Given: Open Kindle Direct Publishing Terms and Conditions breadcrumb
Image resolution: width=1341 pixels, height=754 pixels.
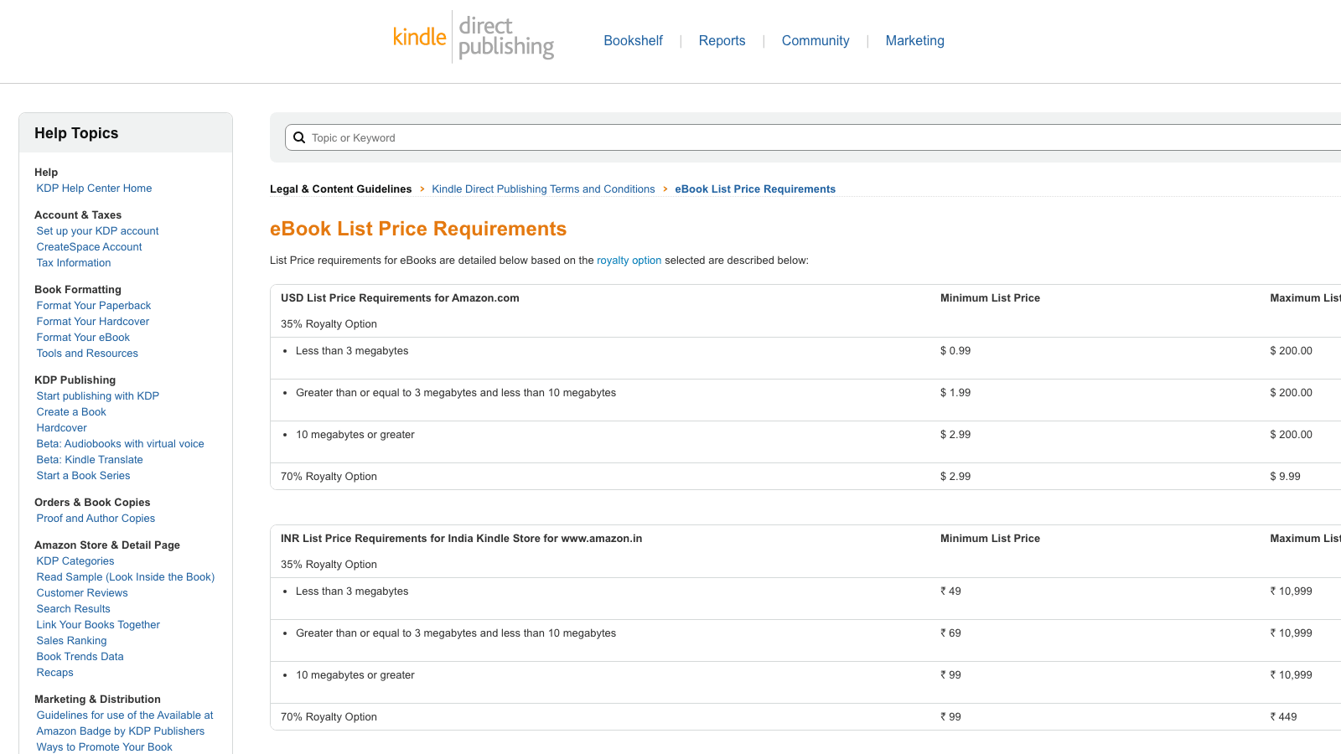Looking at the screenshot, I should (543, 189).
